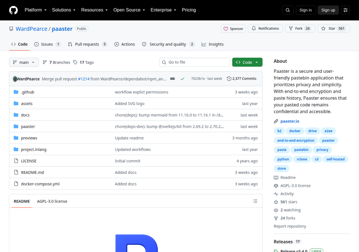Expand the commit message ellipsis icon
Screen dimensions: 359x252
[x=172, y=79]
